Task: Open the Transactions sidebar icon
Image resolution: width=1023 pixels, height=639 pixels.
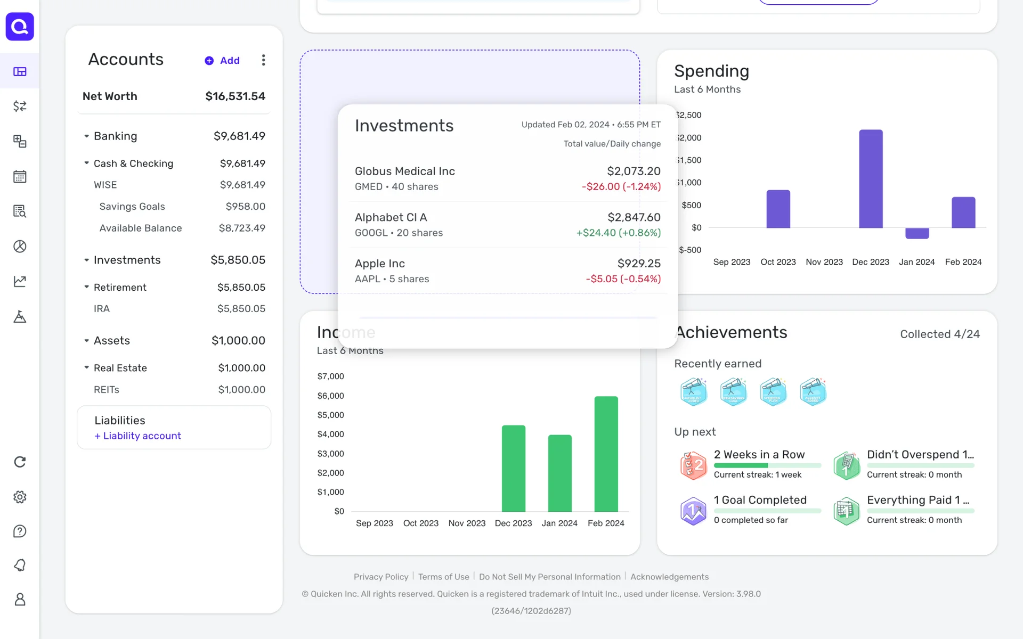Action: [x=20, y=106]
